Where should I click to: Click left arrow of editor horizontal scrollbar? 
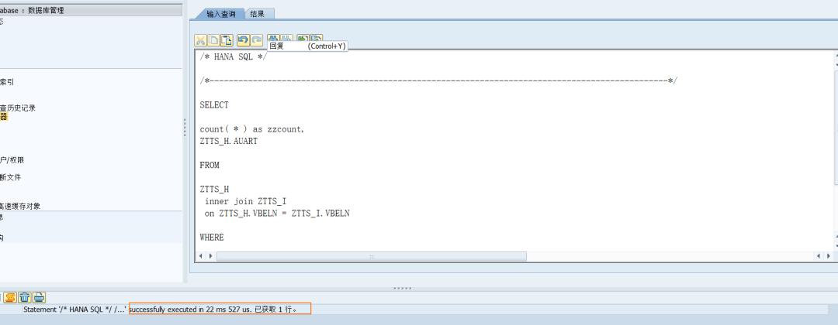201,256
